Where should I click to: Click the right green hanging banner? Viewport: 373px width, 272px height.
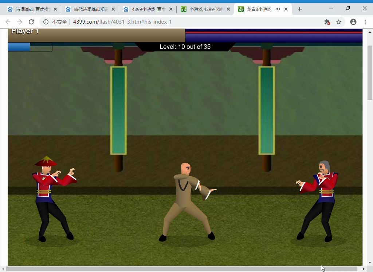click(267, 111)
